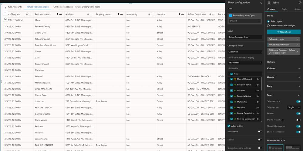The width and height of the screenshot is (303, 151).
Task: Toggle Date of Request field visibility eye
Action: click(258, 79)
